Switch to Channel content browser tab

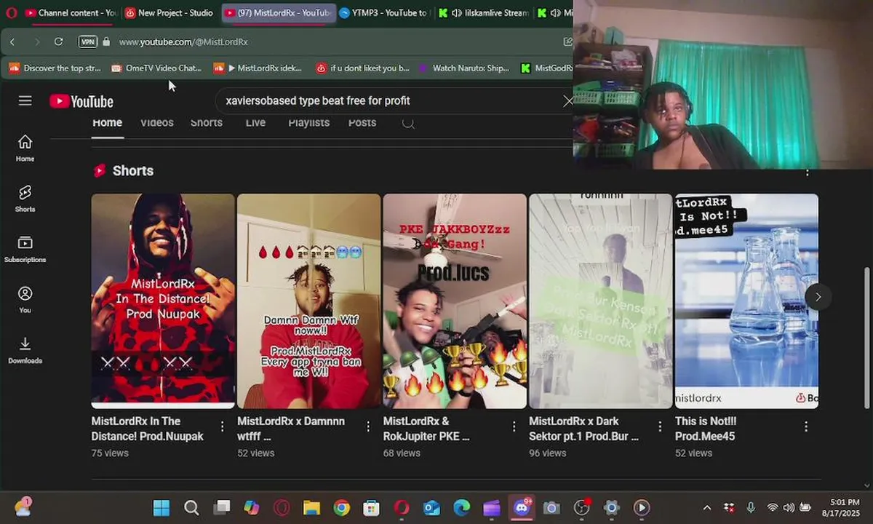tap(71, 12)
